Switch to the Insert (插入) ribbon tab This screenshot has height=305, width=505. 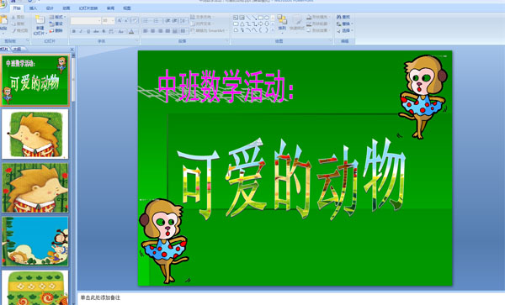click(33, 8)
